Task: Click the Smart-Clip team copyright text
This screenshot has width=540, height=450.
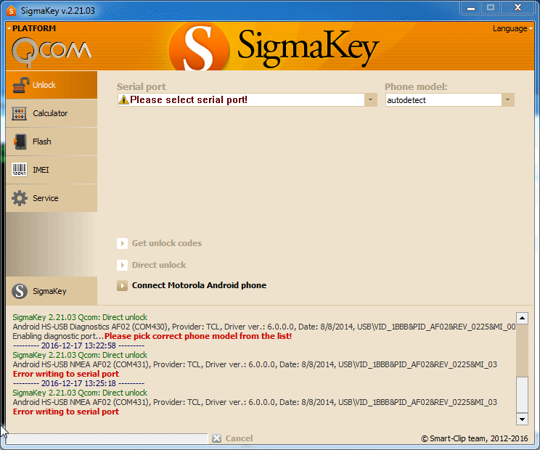Action: [x=475, y=438]
